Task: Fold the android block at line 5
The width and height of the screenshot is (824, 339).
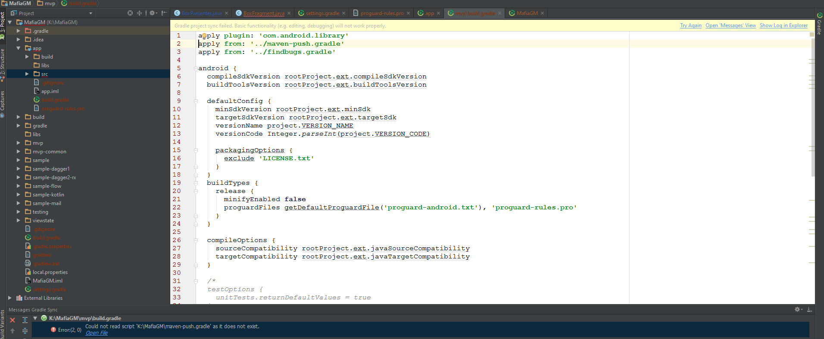Action: (x=196, y=68)
